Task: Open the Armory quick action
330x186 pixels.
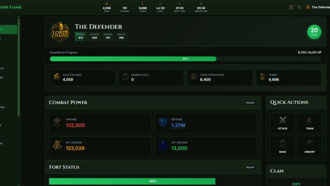Action: [x=309, y=147]
